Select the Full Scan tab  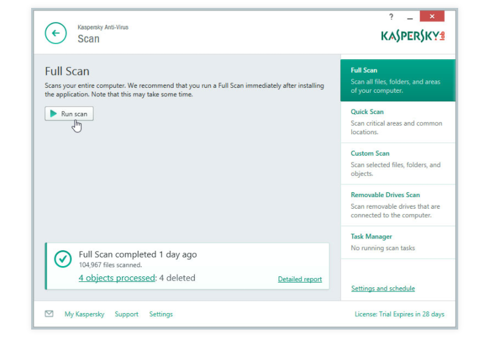pos(398,80)
